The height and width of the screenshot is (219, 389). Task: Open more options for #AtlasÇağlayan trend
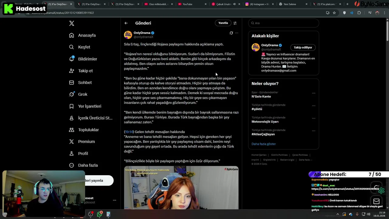(x=314, y=131)
